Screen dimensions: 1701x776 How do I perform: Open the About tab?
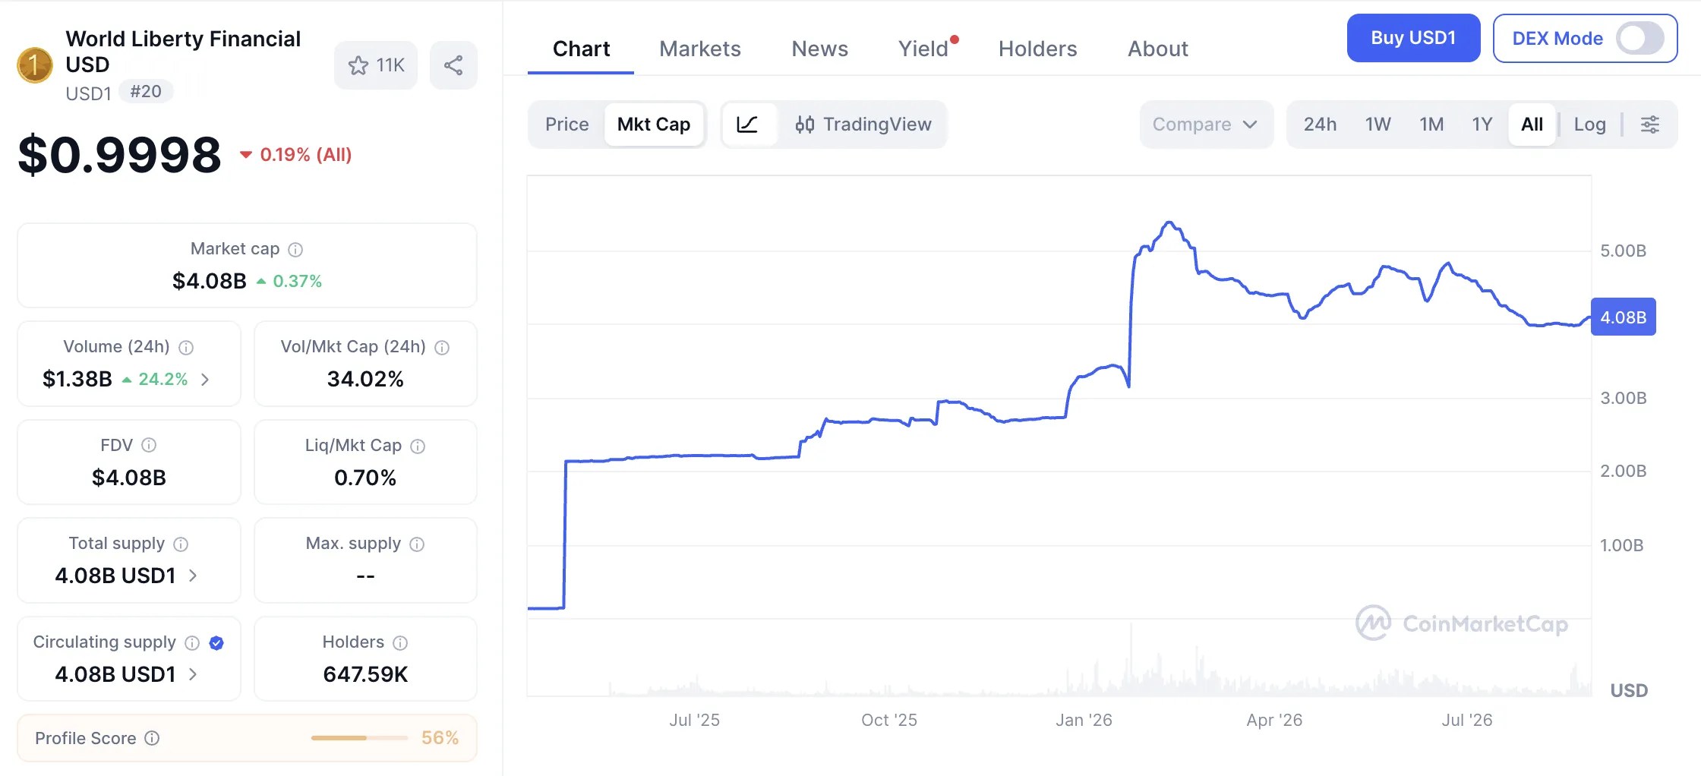tap(1158, 49)
